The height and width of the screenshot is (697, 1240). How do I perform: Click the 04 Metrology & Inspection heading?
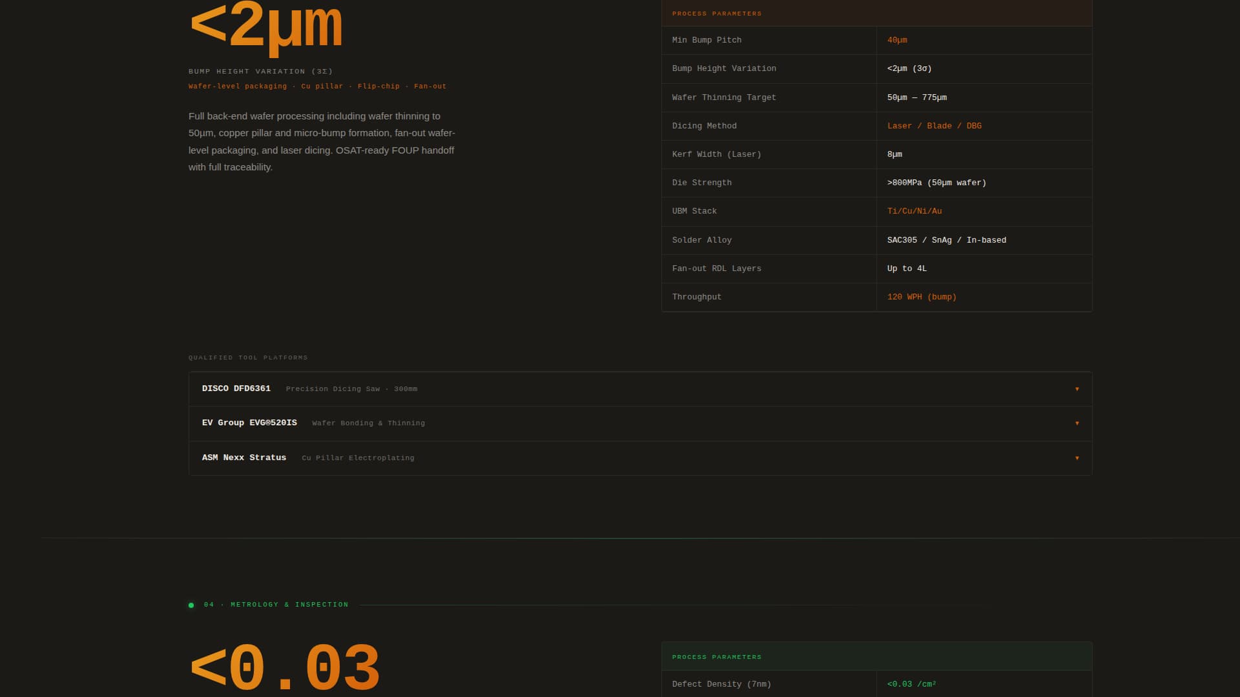pos(276,605)
